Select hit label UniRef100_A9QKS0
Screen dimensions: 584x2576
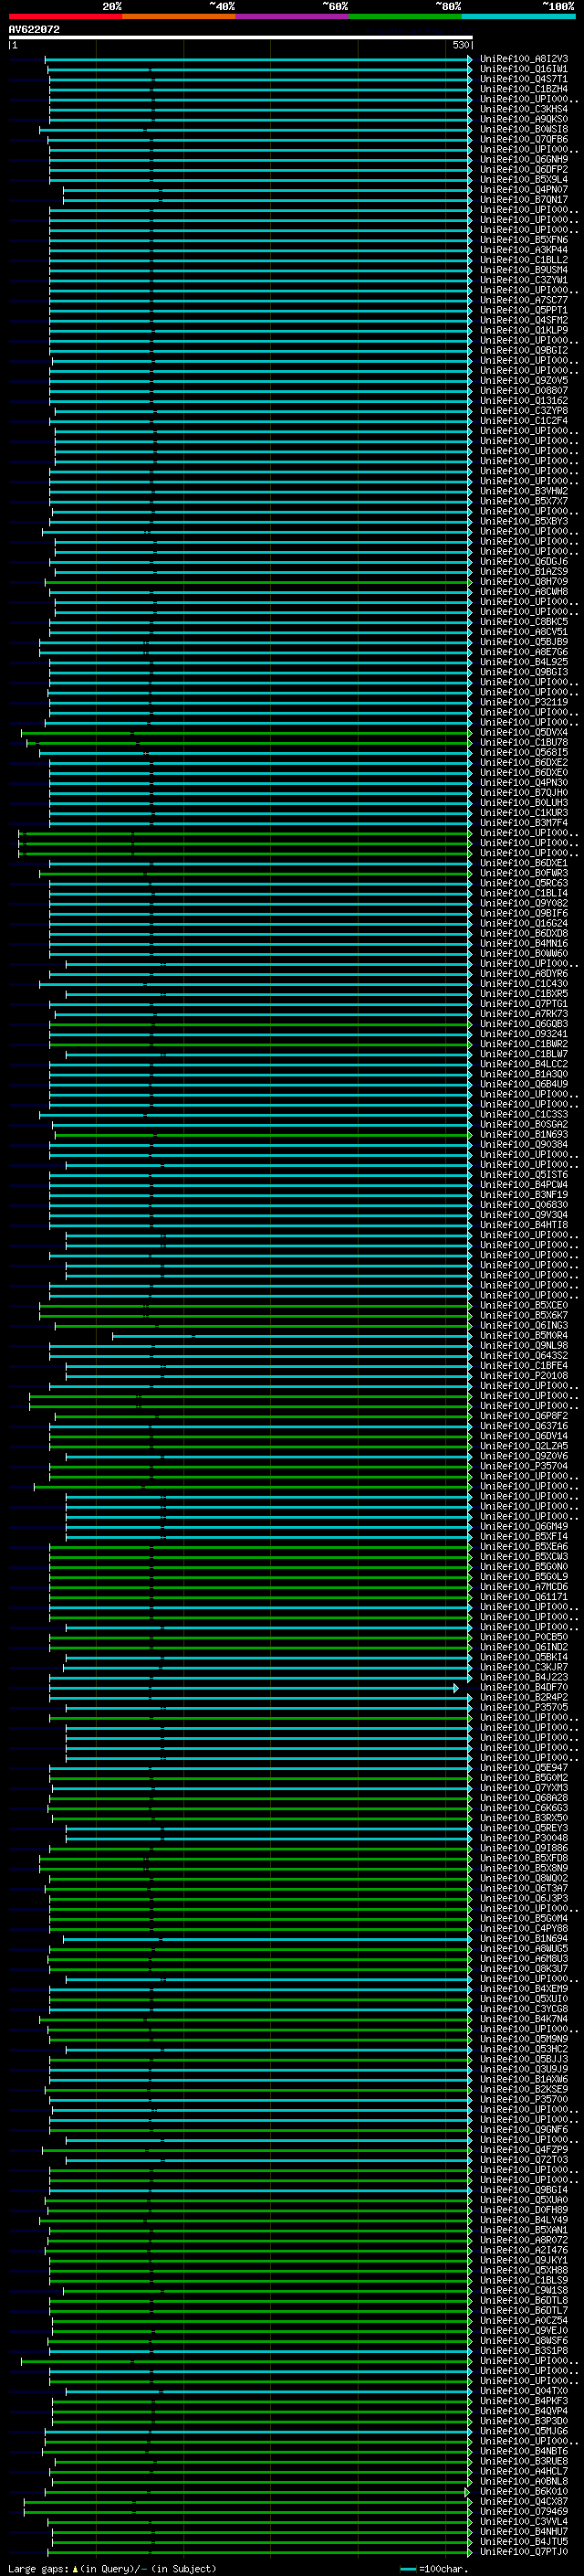[523, 119]
